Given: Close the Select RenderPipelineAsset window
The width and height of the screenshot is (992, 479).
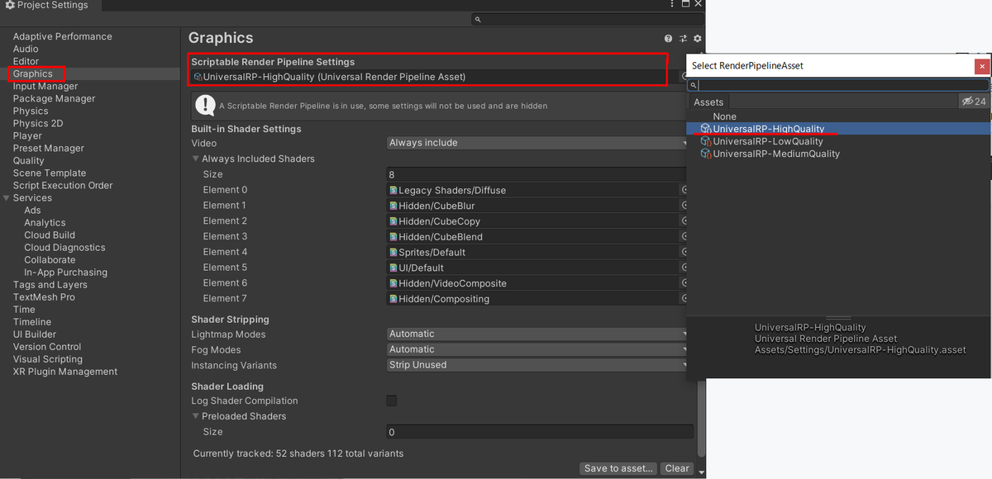Looking at the screenshot, I should click(982, 66).
